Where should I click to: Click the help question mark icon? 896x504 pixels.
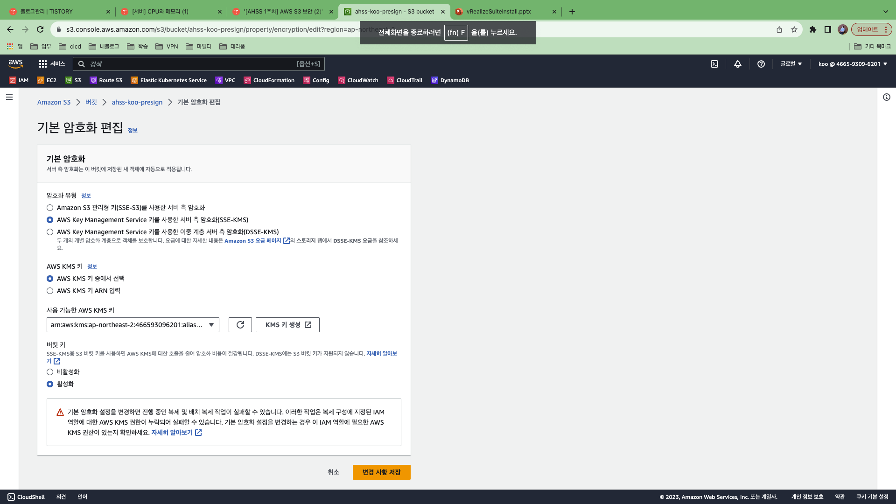[x=761, y=64]
